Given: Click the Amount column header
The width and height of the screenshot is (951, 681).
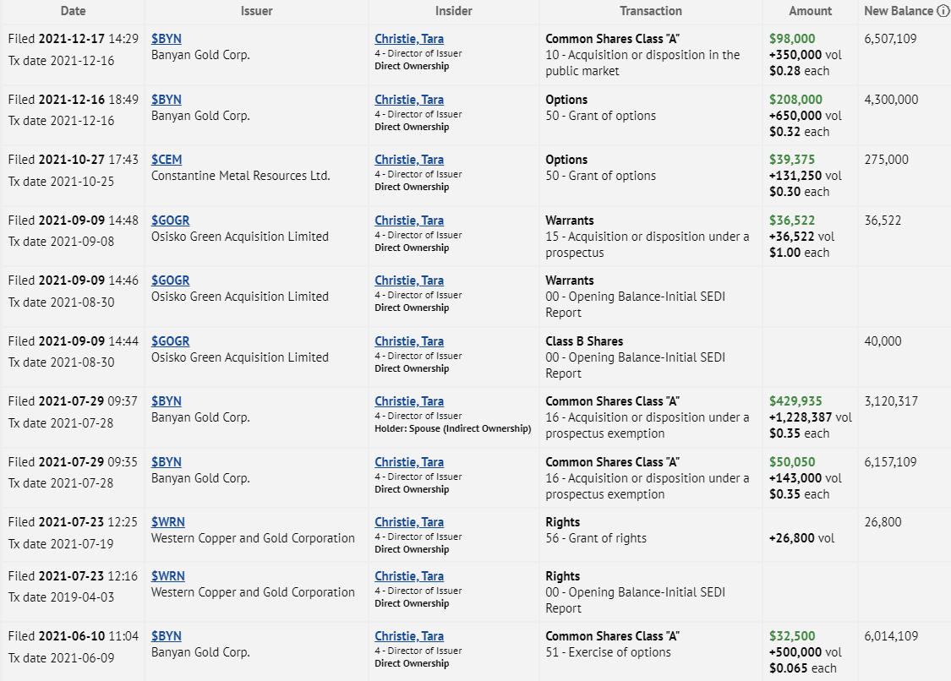Looking at the screenshot, I should [x=811, y=11].
